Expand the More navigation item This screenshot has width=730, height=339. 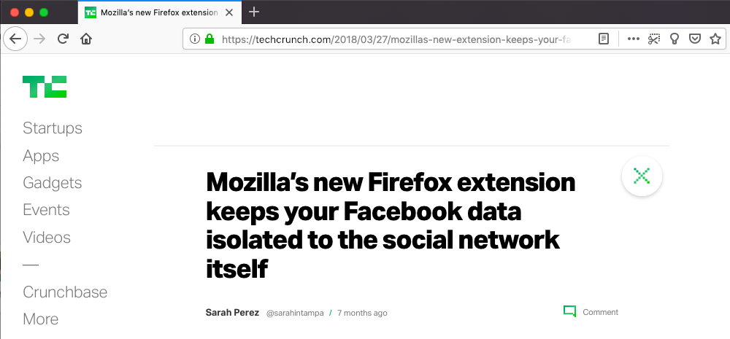pyautogui.click(x=40, y=319)
